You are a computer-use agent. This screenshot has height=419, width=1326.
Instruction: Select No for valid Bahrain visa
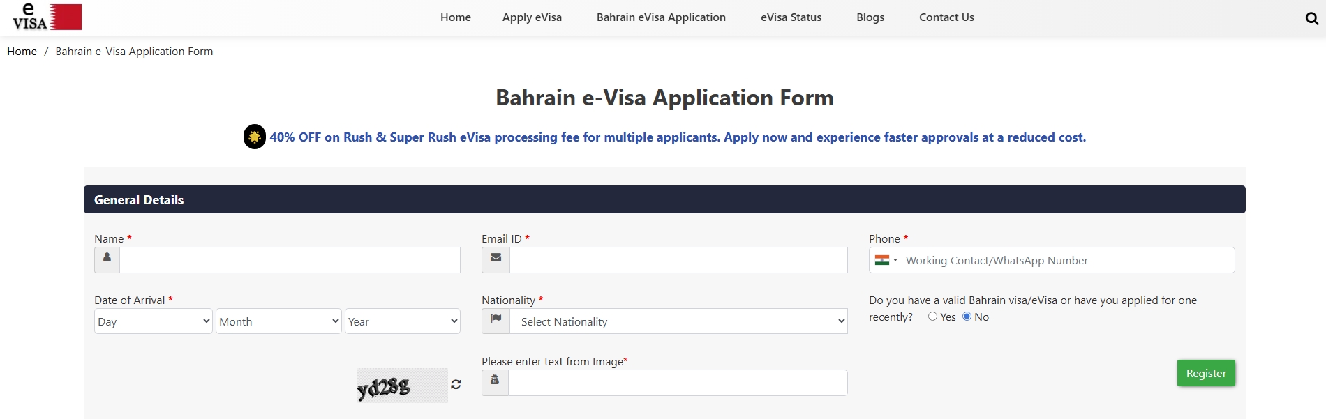(x=967, y=317)
